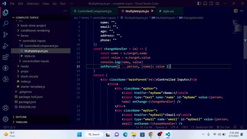
Task: Open the .gitignore file
Action: tap(41, 92)
